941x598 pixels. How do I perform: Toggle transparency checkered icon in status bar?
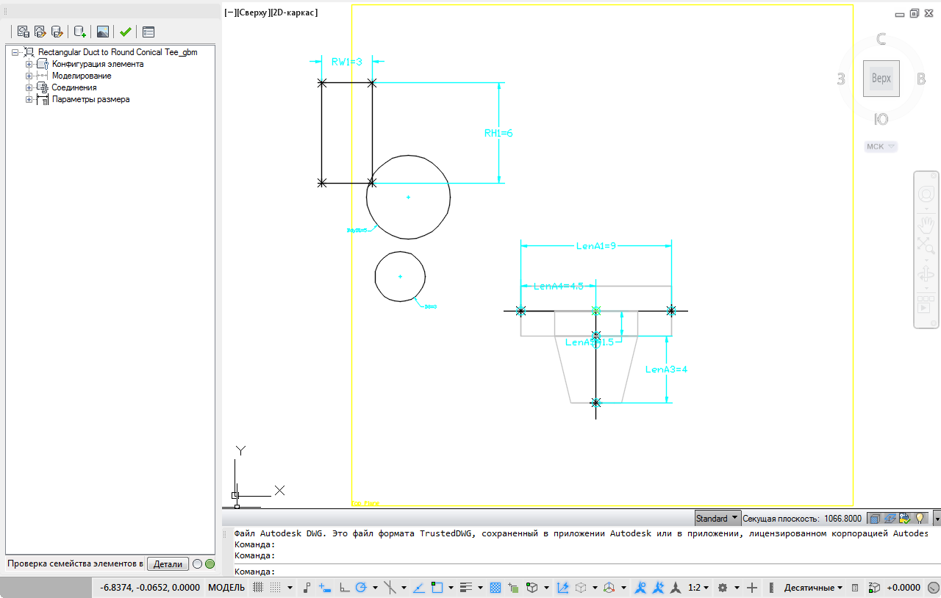tap(495, 588)
